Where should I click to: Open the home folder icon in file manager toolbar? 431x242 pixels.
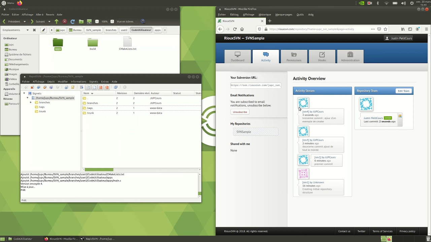tap(81, 22)
